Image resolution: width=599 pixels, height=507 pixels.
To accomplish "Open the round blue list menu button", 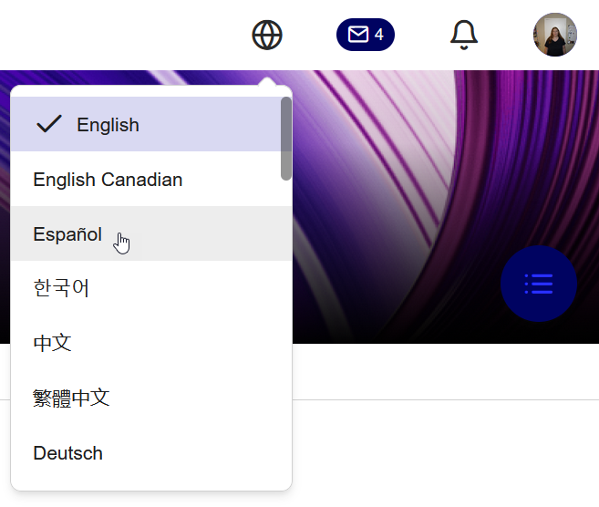I will [539, 284].
